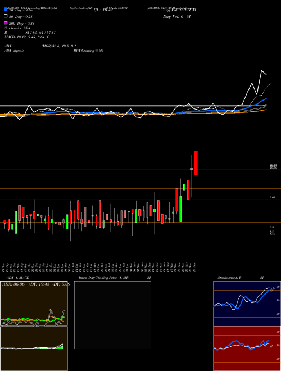Click the magenta 200 Day EMA legend swatch
This screenshot has width=281, height=371.
click(6, 23)
